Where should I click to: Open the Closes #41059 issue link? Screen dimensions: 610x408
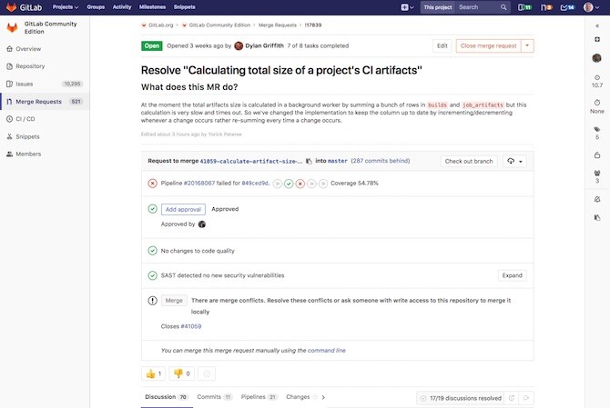(x=190, y=326)
